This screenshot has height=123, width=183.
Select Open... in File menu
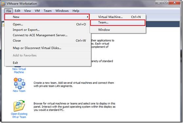[48, 24]
